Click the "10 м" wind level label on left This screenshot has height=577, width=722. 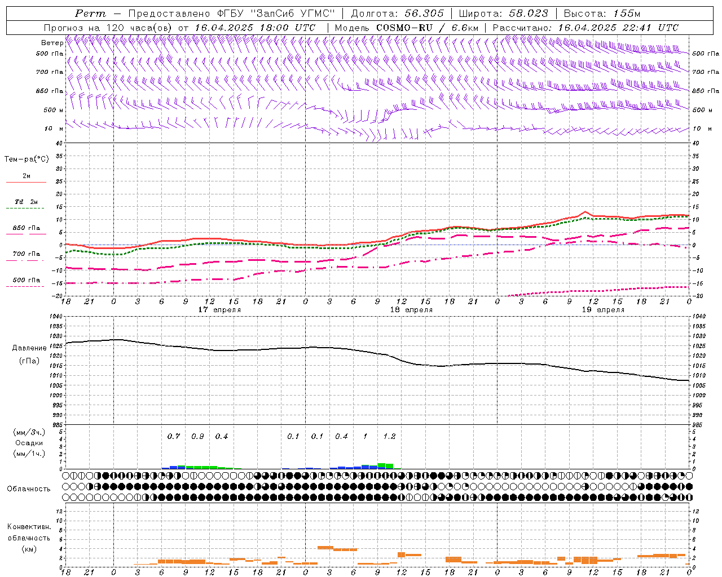click(54, 128)
